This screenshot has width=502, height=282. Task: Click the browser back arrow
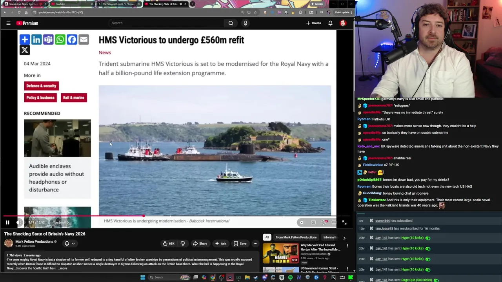[5, 12]
